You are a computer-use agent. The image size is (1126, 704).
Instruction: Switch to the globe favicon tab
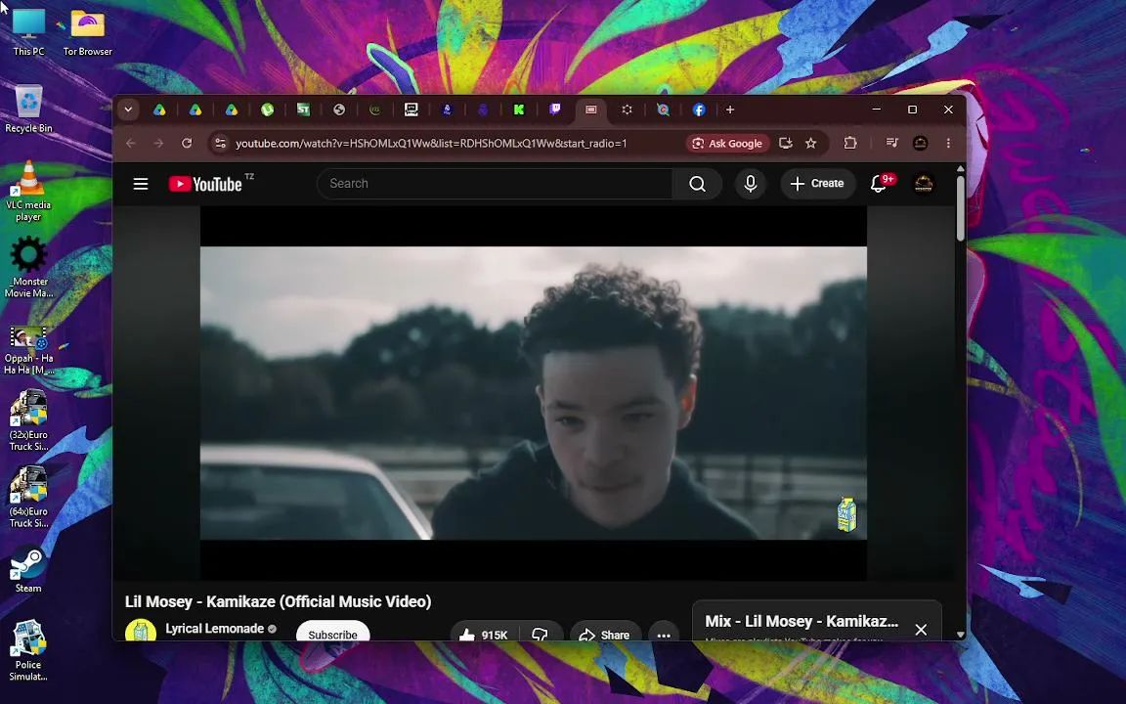pos(339,110)
